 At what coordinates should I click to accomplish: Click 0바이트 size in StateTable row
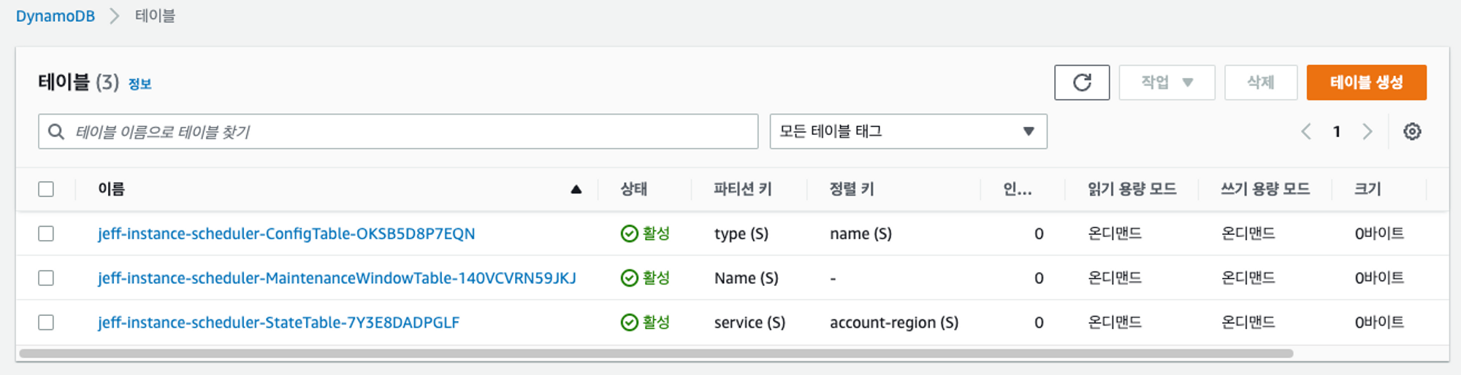[1379, 322]
